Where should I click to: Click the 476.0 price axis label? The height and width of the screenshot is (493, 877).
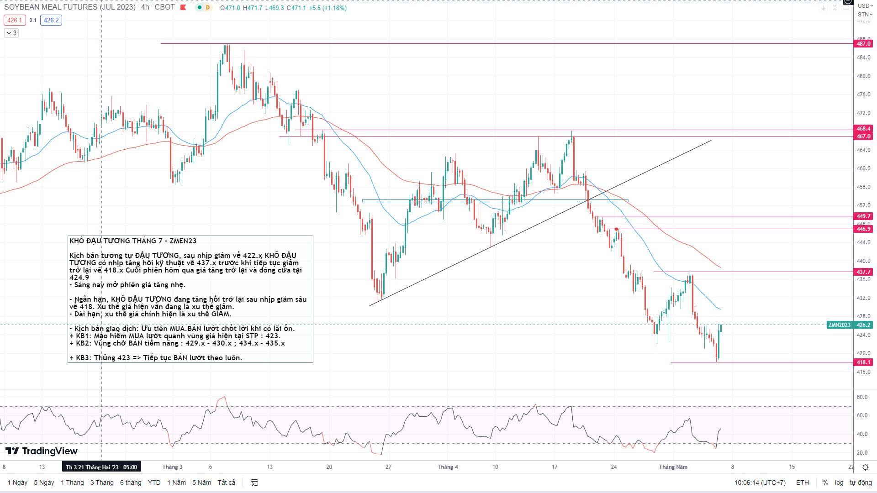[x=863, y=94]
